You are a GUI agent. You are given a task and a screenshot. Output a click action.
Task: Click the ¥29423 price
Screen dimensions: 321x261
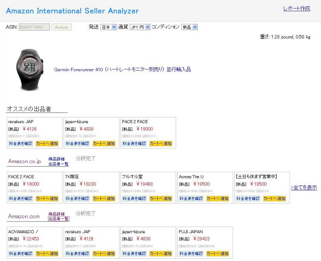(x=201, y=239)
